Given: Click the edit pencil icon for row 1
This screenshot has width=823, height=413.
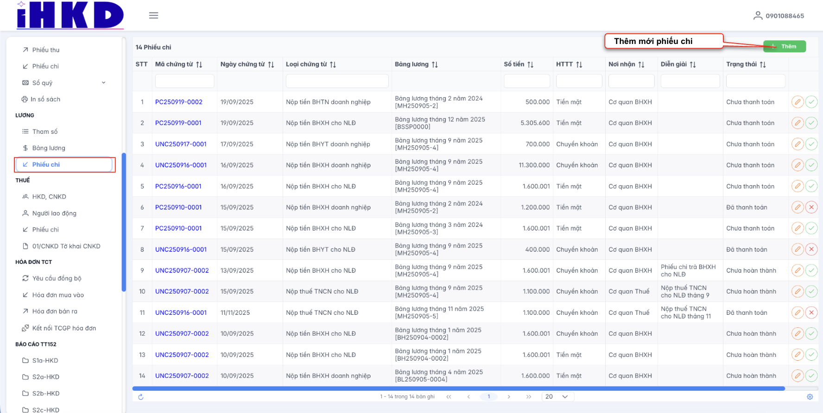Looking at the screenshot, I should (797, 102).
